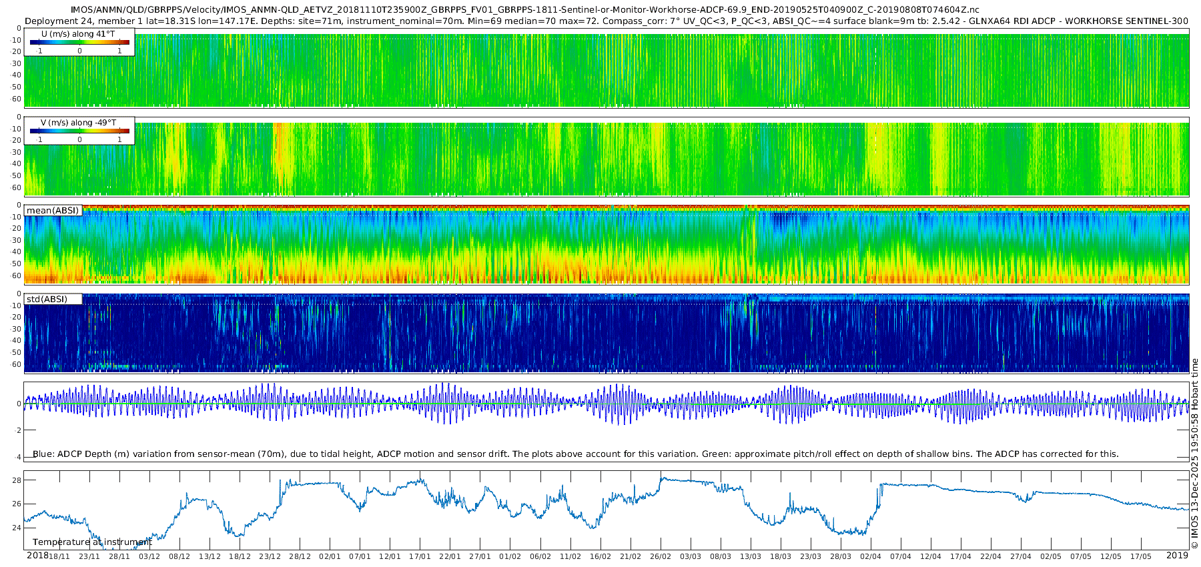This screenshot has width=1201, height=567.
Task: Select the mean(ABSI) panel label
Action: tap(53, 211)
